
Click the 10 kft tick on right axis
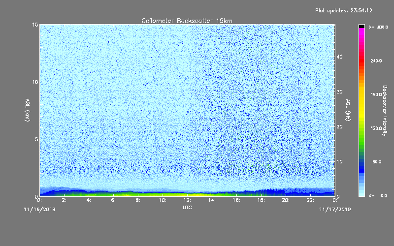pos(339,162)
